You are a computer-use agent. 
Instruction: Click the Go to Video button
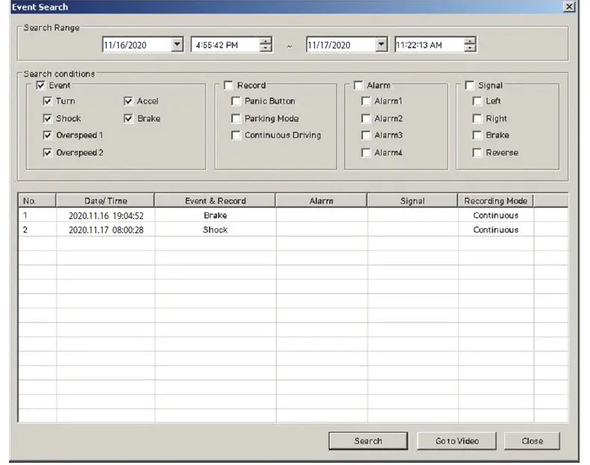(456, 441)
